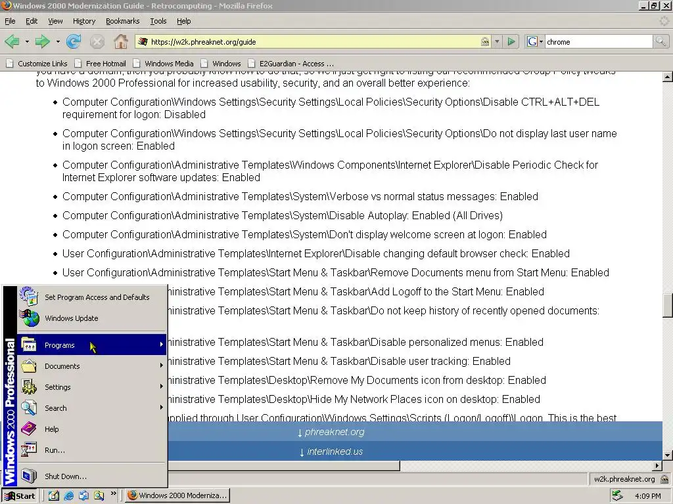Click the horizontal scrollbar right arrow
This screenshot has width=673, height=504.
pos(657,465)
